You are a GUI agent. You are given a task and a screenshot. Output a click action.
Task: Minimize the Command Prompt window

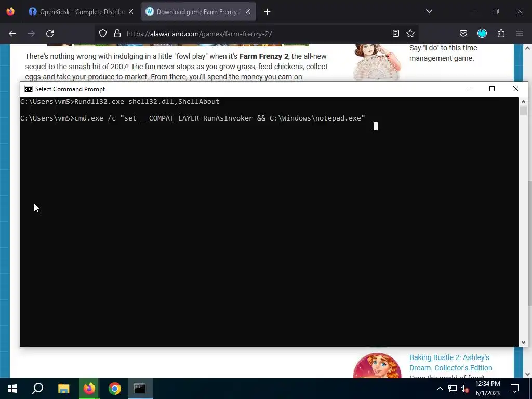pyautogui.click(x=469, y=89)
